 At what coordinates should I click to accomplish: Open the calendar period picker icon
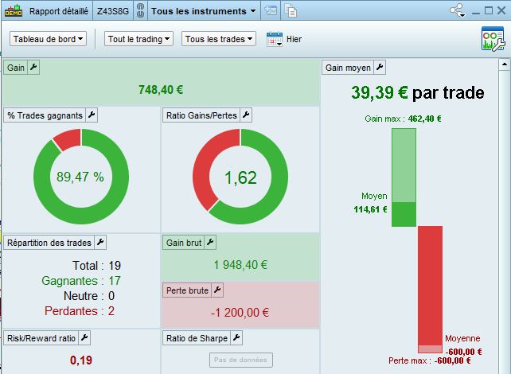click(x=274, y=39)
